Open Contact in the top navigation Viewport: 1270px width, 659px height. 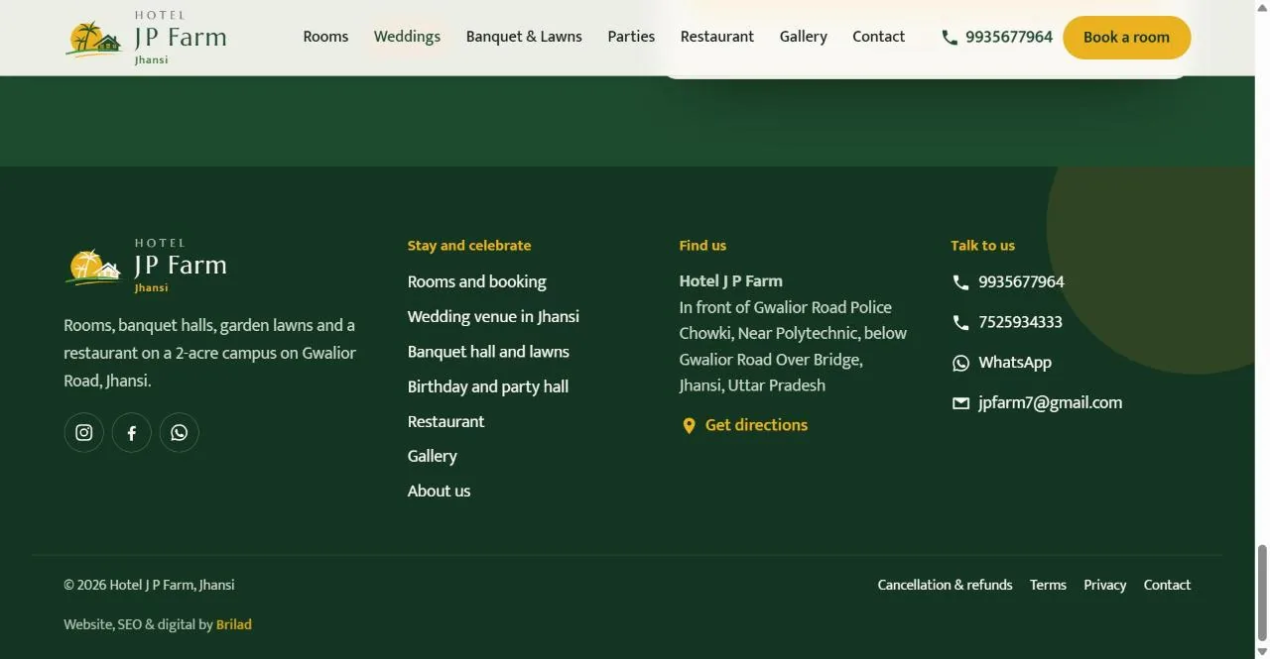[x=879, y=37]
